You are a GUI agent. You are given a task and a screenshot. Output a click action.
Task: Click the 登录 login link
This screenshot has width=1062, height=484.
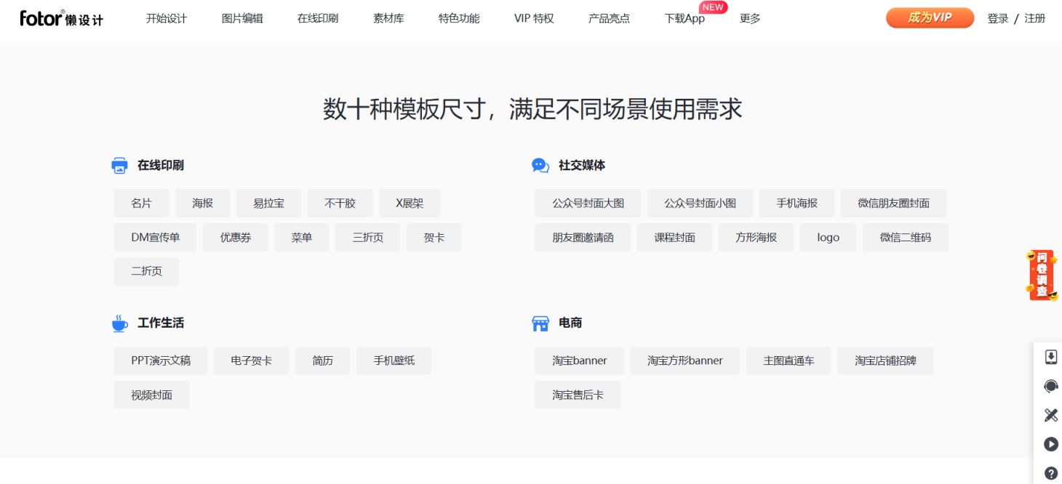[997, 19]
